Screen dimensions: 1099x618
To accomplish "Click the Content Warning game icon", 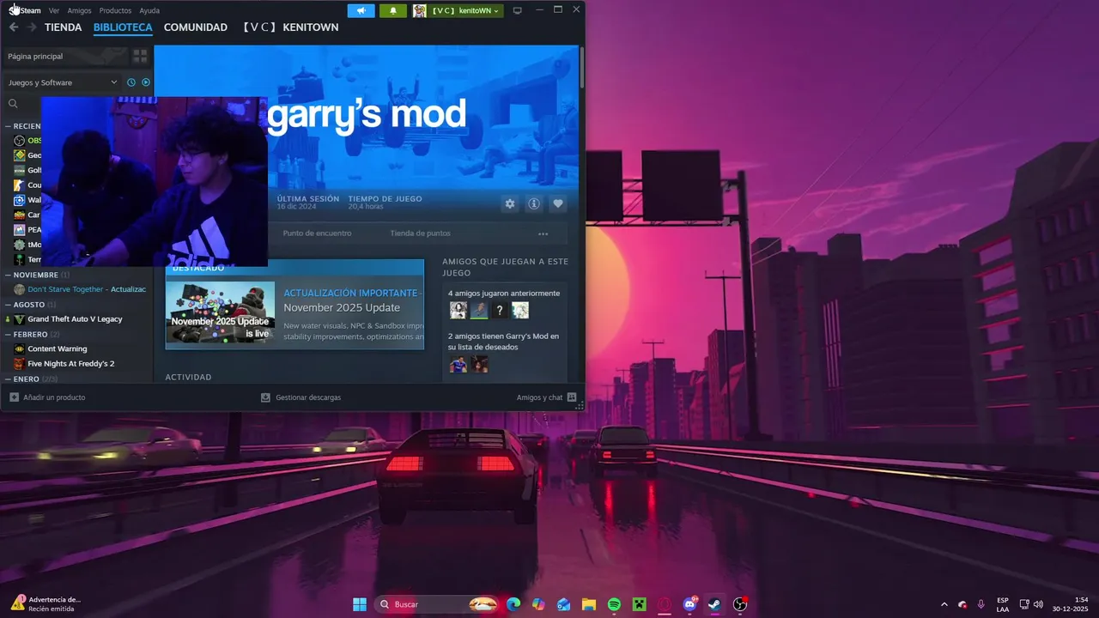I will click(19, 349).
